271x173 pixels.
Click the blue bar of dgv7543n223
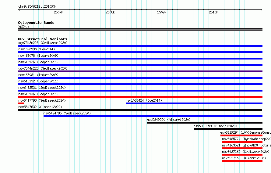pos(140,46)
